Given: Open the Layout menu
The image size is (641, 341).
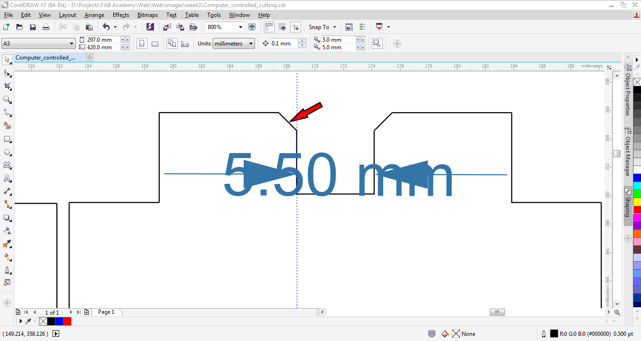Looking at the screenshot, I should [x=68, y=15].
